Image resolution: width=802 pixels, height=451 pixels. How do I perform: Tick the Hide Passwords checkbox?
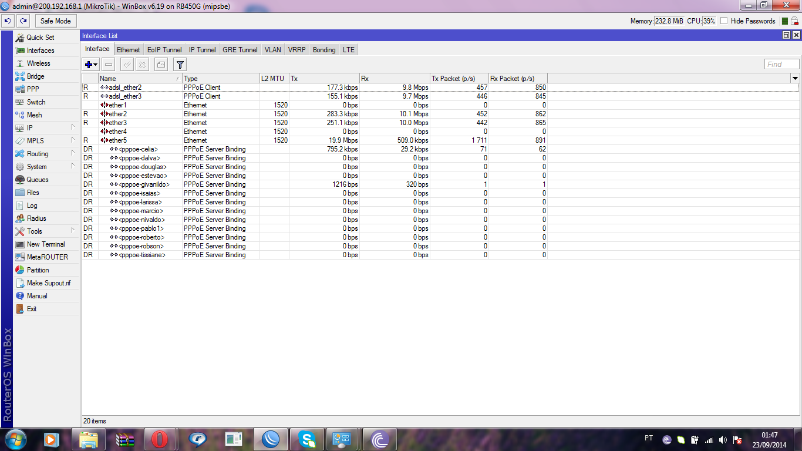[724, 21]
